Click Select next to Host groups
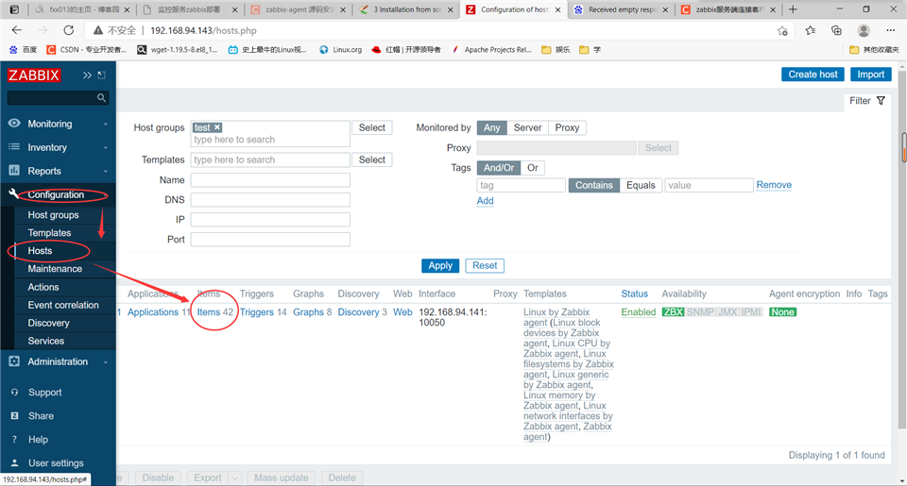Image resolution: width=907 pixels, height=486 pixels. point(372,127)
